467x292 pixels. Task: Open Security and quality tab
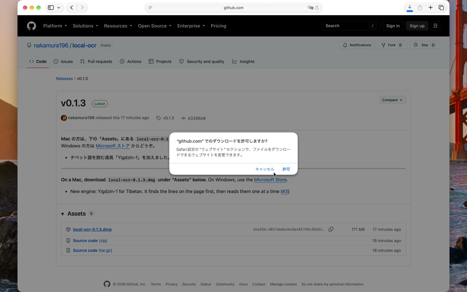(202, 62)
